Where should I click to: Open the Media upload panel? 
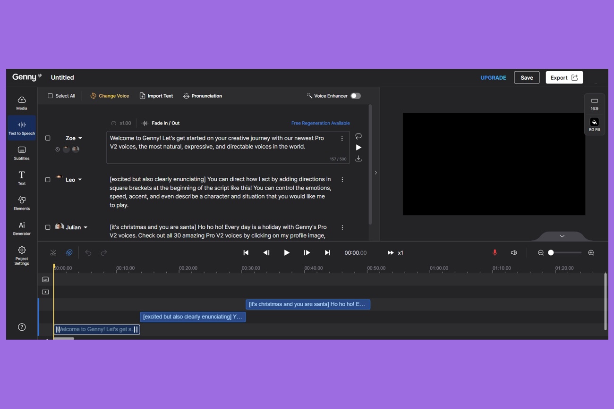click(x=22, y=103)
